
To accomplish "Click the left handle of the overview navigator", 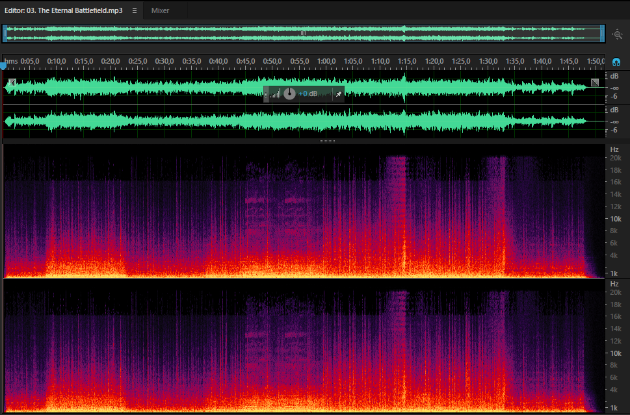I will 5,33.
